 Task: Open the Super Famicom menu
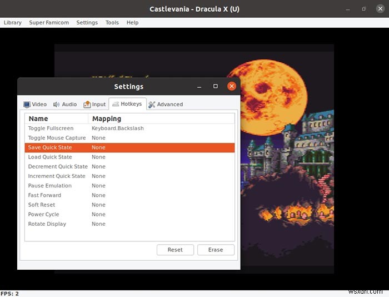pyautogui.click(x=49, y=23)
